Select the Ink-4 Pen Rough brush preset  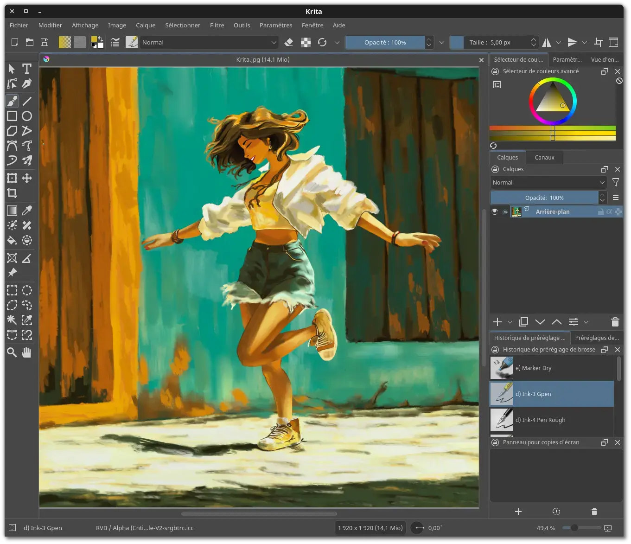pyautogui.click(x=551, y=420)
